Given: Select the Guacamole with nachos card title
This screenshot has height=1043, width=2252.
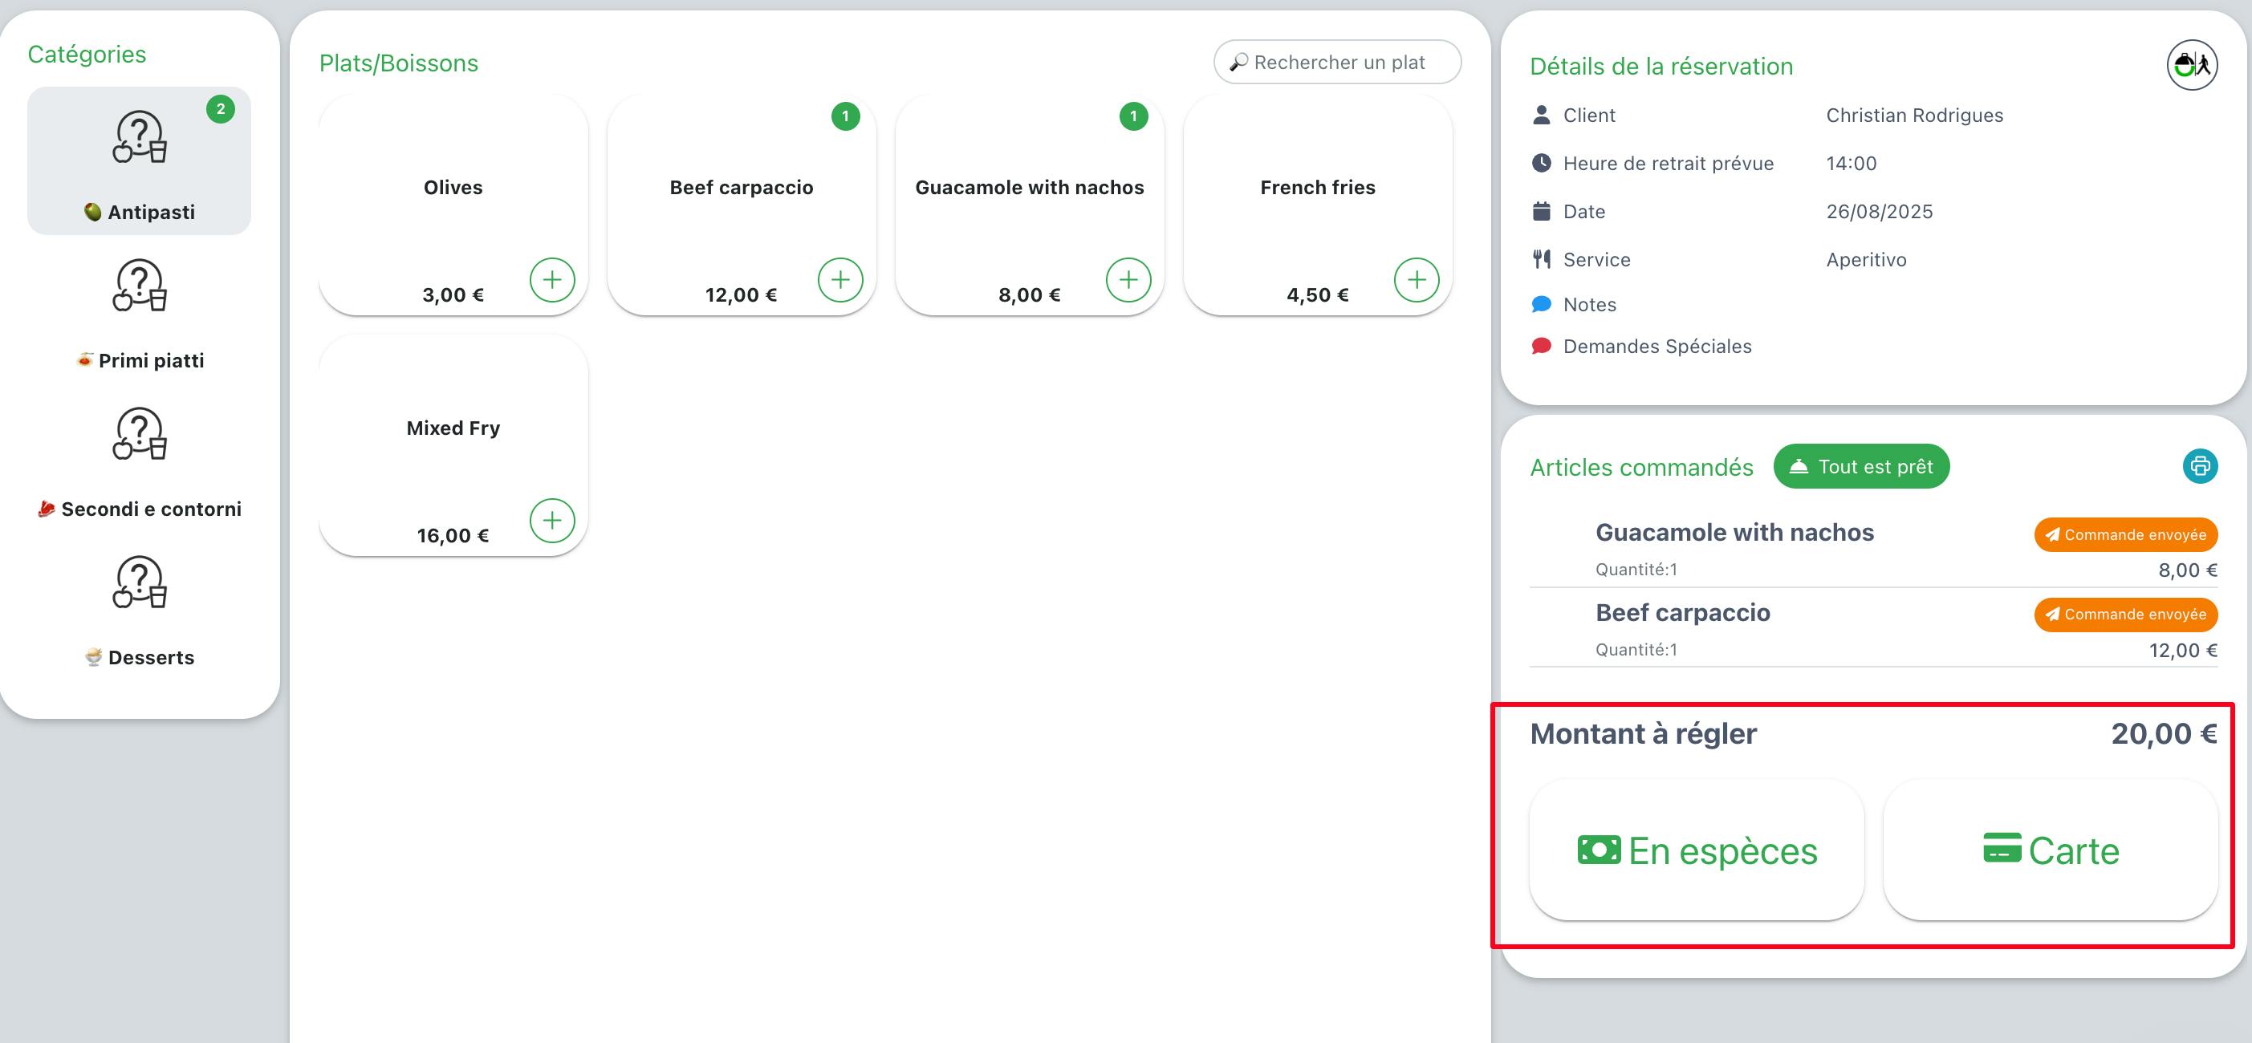Looking at the screenshot, I should [1029, 187].
